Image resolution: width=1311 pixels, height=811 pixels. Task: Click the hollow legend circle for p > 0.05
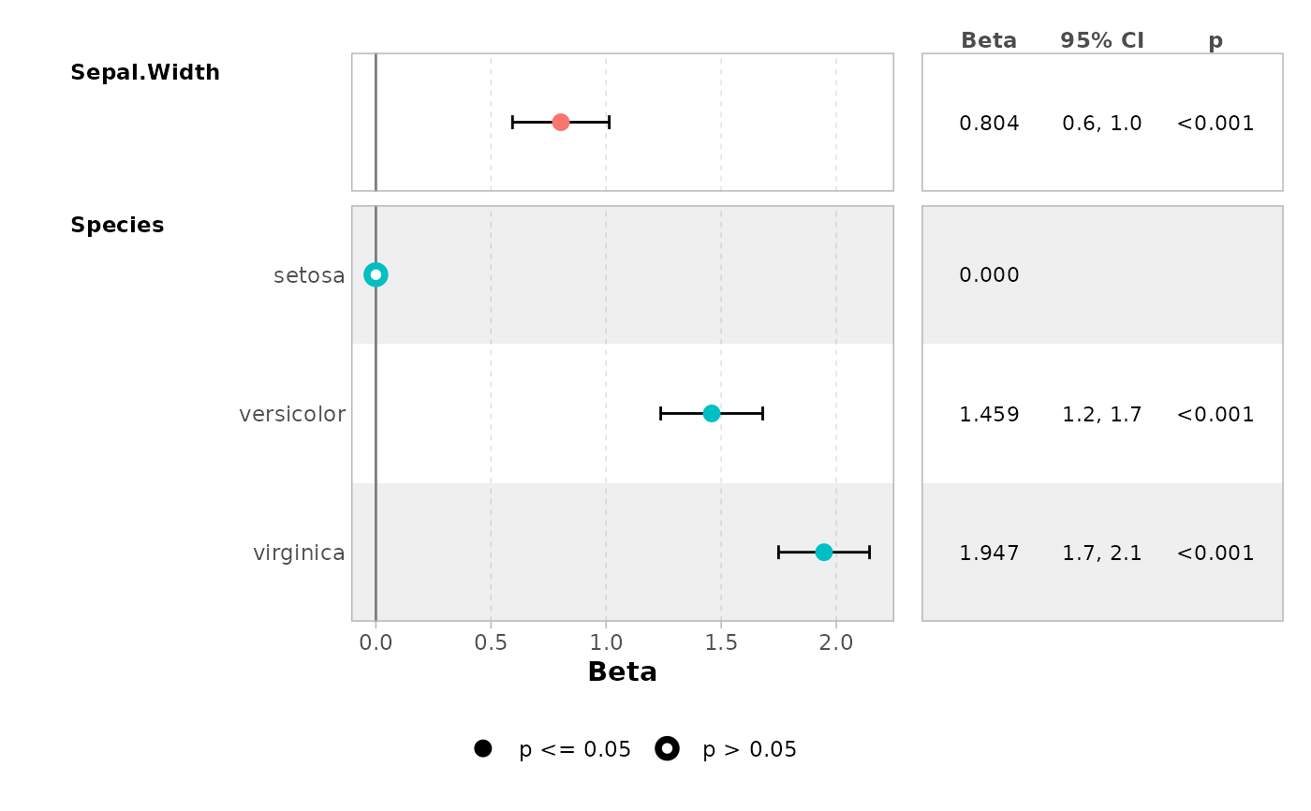667,748
